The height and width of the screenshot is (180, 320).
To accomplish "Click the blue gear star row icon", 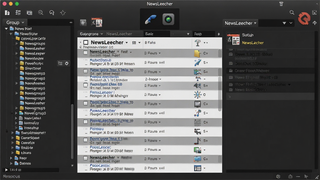I will (197, 95).
